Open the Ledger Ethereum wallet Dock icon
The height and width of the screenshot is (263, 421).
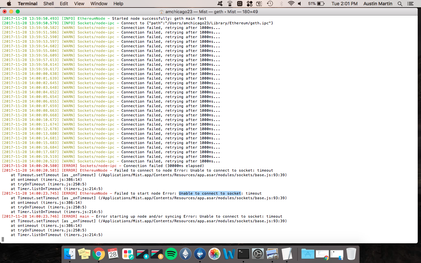click(x=142, y=253)
